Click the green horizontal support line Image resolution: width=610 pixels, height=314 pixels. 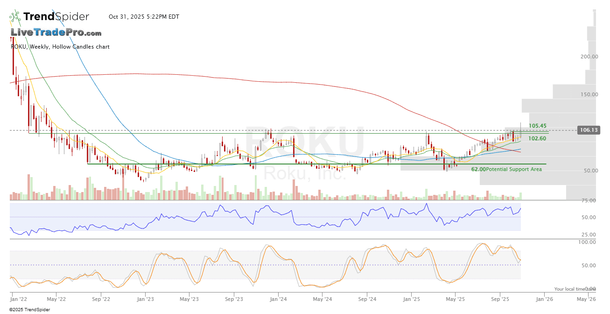pyautogui.click(x=280, y=164)
